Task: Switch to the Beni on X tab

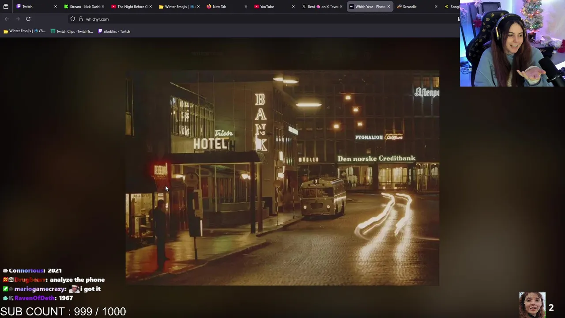Action: coord(322,7)
